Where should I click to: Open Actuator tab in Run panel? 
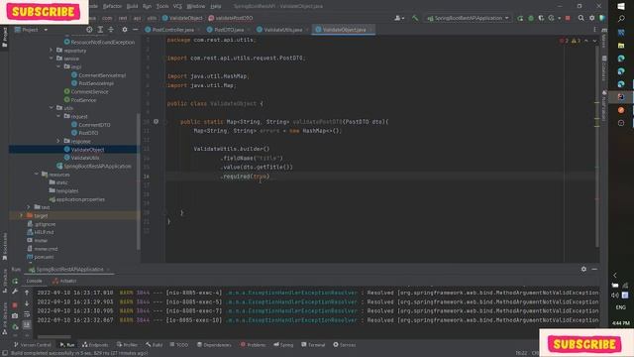[x=64, y=281]
